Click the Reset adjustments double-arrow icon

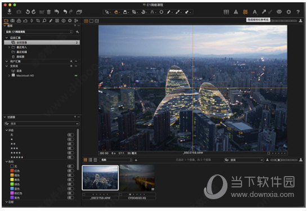(x=56, y=12)
